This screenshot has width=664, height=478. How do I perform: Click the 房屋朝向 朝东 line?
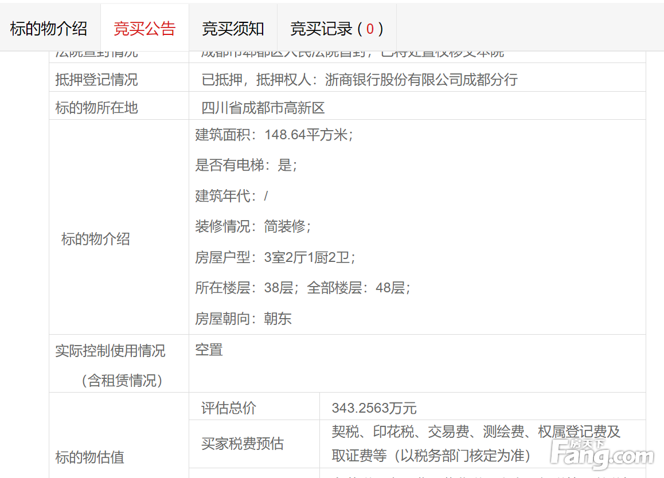(243, 319)
